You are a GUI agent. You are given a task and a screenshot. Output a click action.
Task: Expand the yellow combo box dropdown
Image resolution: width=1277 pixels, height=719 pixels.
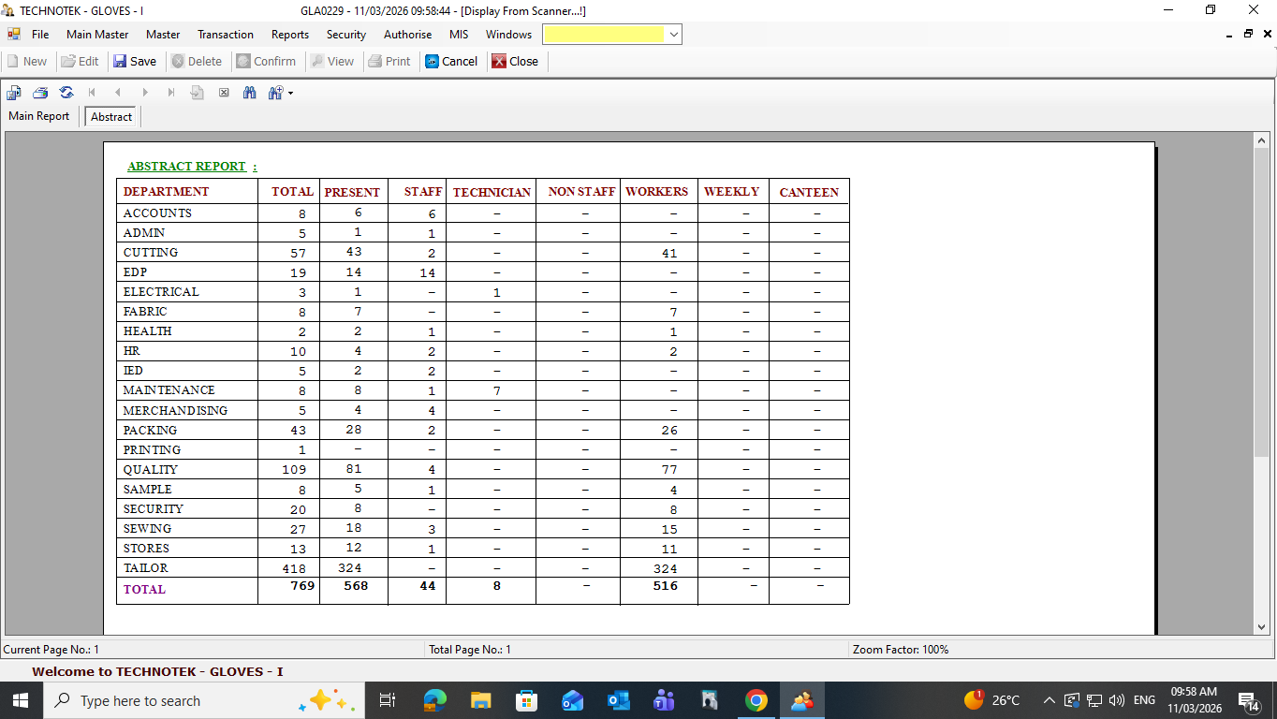click(x=674, y=35)
